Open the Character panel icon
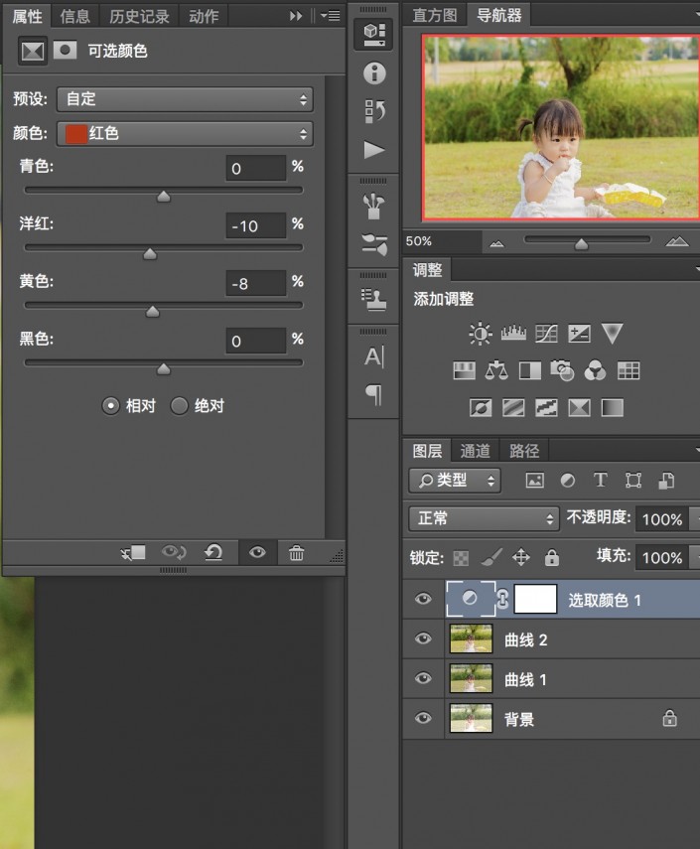The height and width of the screenshot is (849, 700). point(374,356)
